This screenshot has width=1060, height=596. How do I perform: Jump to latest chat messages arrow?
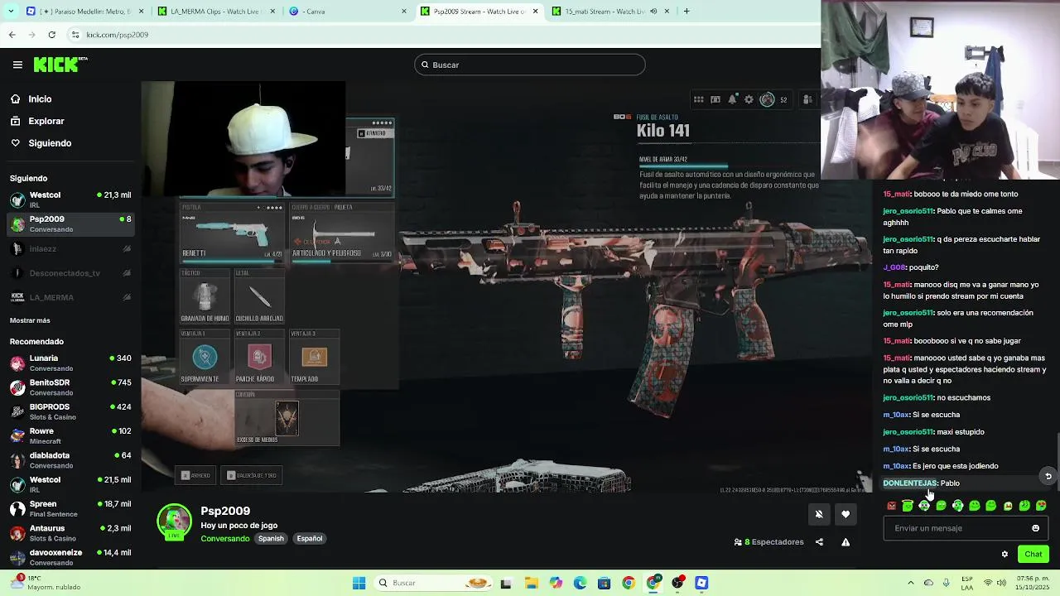coord(1048,476)
